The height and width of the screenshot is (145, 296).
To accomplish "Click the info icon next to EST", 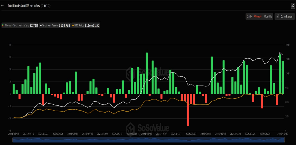I will [49, 5].
